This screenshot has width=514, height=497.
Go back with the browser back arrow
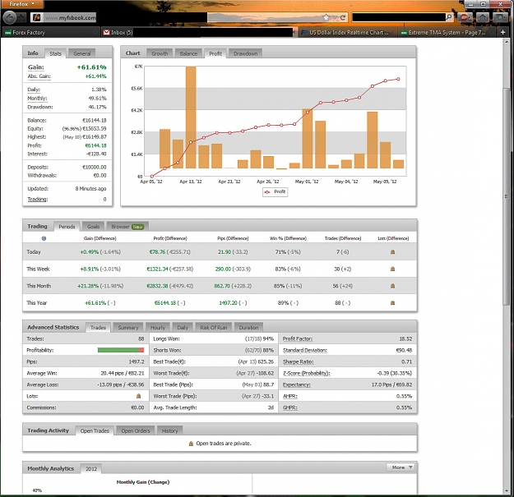(10, 17)
